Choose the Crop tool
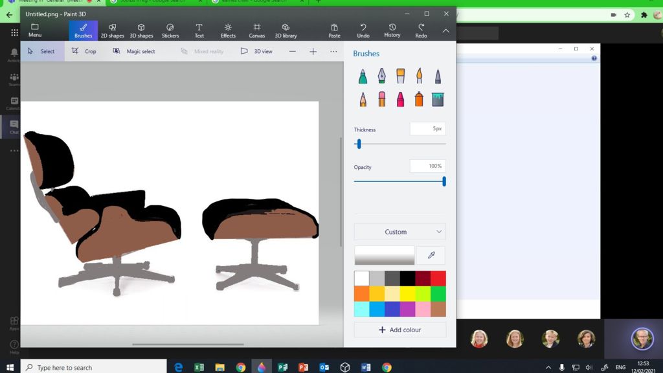 pyautogui.click(x=84, y=51)
